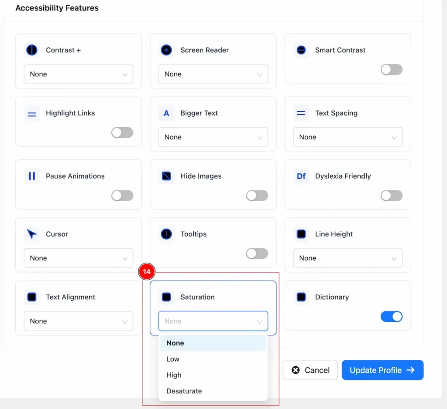Viewport: 447px width, 409px height.
Task: Disable the Dictionary toggle
Action: coord(392,317)
